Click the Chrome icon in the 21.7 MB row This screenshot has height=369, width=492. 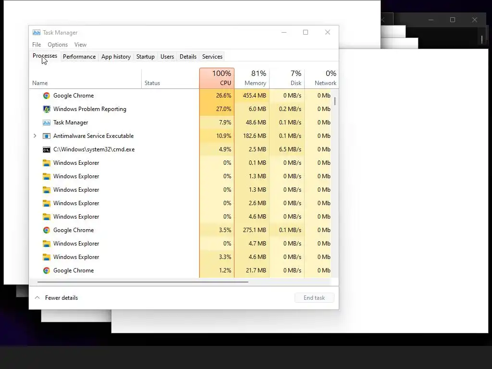click(47, 271)
